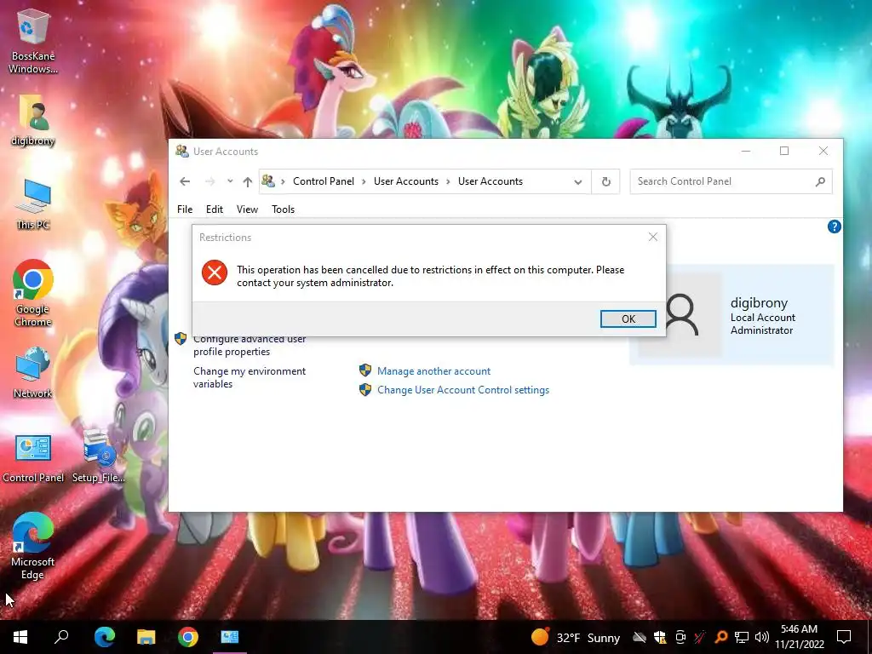872x654 pixels.
Task: Click Change my environment variables
Action: (x=250, y=377)
